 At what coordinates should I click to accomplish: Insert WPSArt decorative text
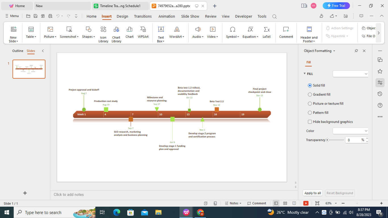[143, 32]
